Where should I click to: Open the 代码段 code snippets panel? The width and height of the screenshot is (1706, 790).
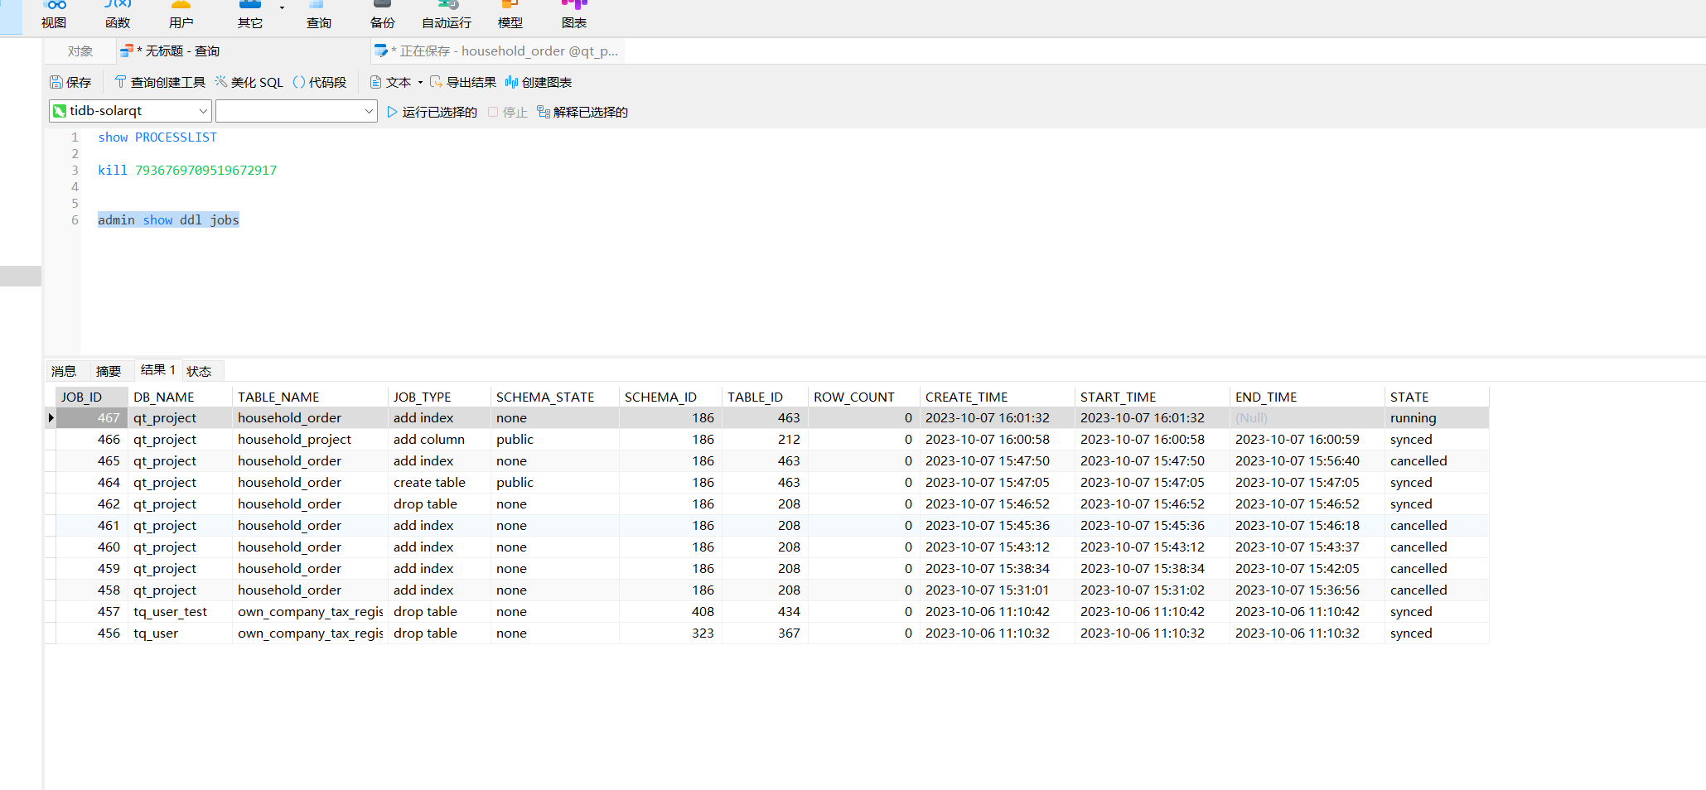[320, 82]
